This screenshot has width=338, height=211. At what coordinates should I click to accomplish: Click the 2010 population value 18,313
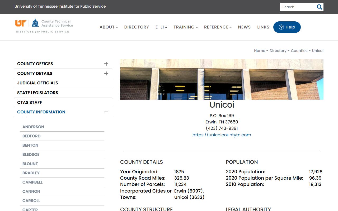pos(315,184)
